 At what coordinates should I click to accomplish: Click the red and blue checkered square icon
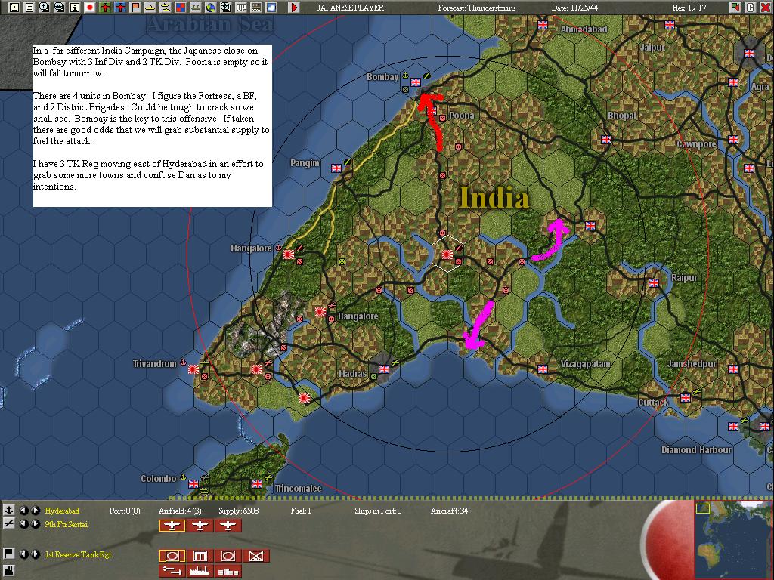tap(181, 7)
